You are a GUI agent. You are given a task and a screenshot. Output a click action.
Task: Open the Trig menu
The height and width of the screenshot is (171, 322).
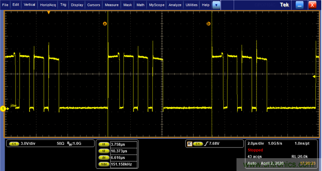point(63,5)
